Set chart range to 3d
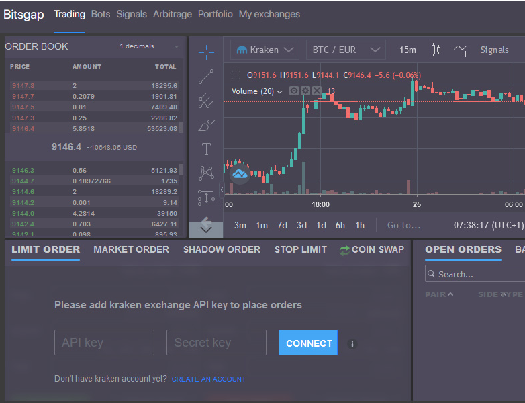 [x=301, y=226]
